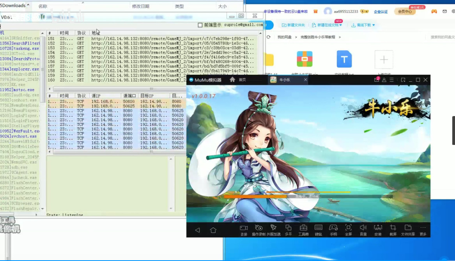Switch to the 首页 tab in MuMu
Viewport: 455px width, 261px height.
coord(238,80)
